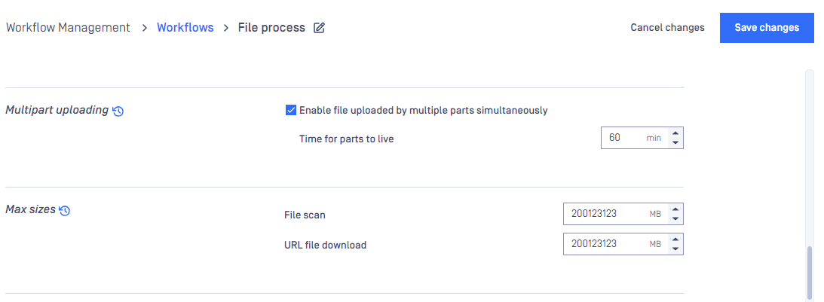The height and width of the screenshot is (302, 824).
Task: Decrease File scan max size with down arrow
Action: (675, 218)
